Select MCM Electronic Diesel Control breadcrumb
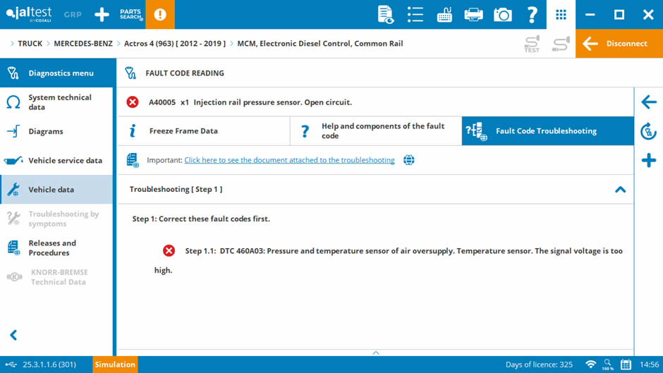This screenshot has height=373, width=663. pyautogui.click(x=320, y=44)
